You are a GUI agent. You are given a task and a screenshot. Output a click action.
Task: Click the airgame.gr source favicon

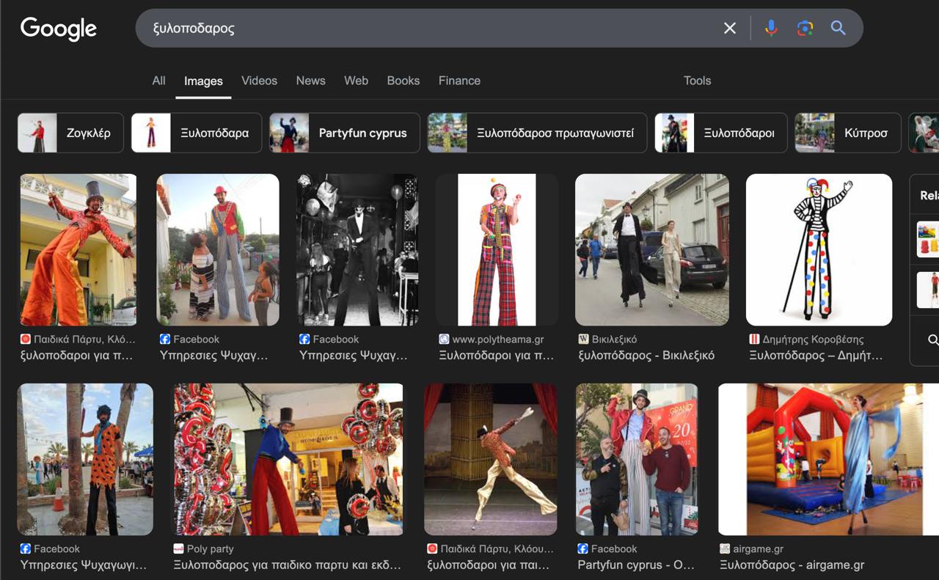[x=725, y=548]
